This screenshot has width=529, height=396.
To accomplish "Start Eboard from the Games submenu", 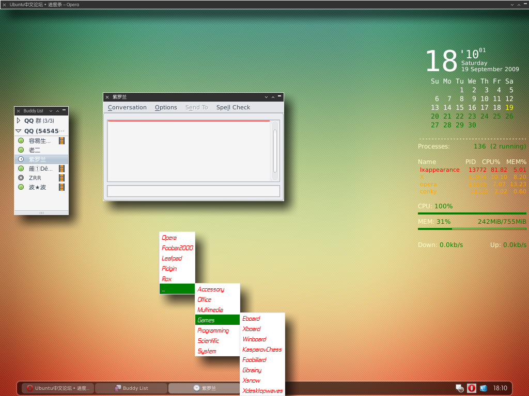I will click(262, 319).
